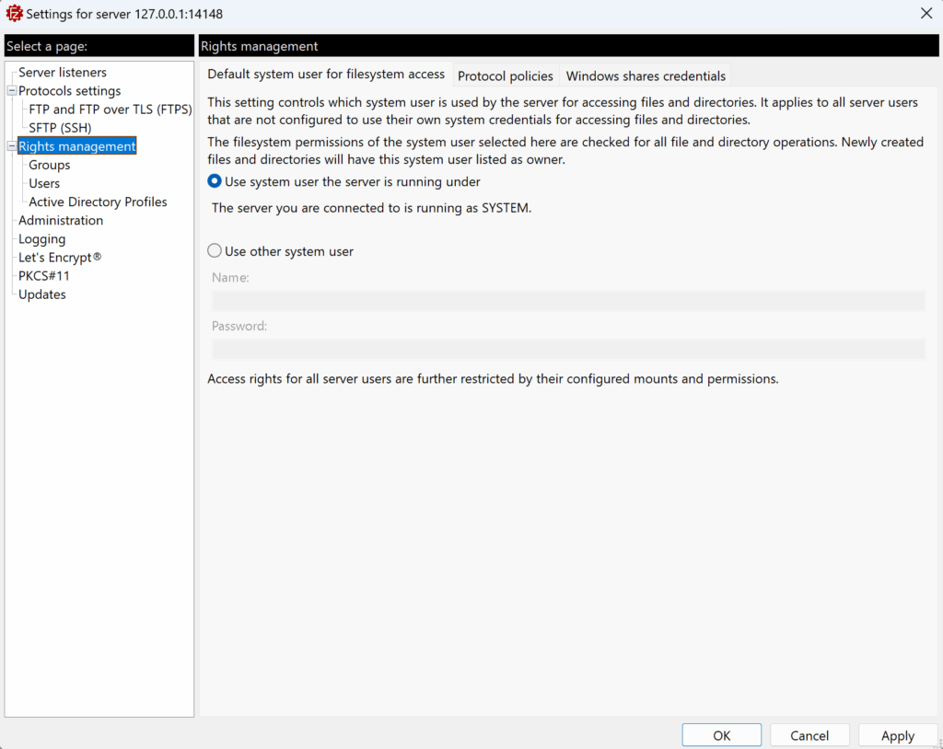The image size is (943, 749).
Task: Click the Cancel button
Action: click(809, 735)
